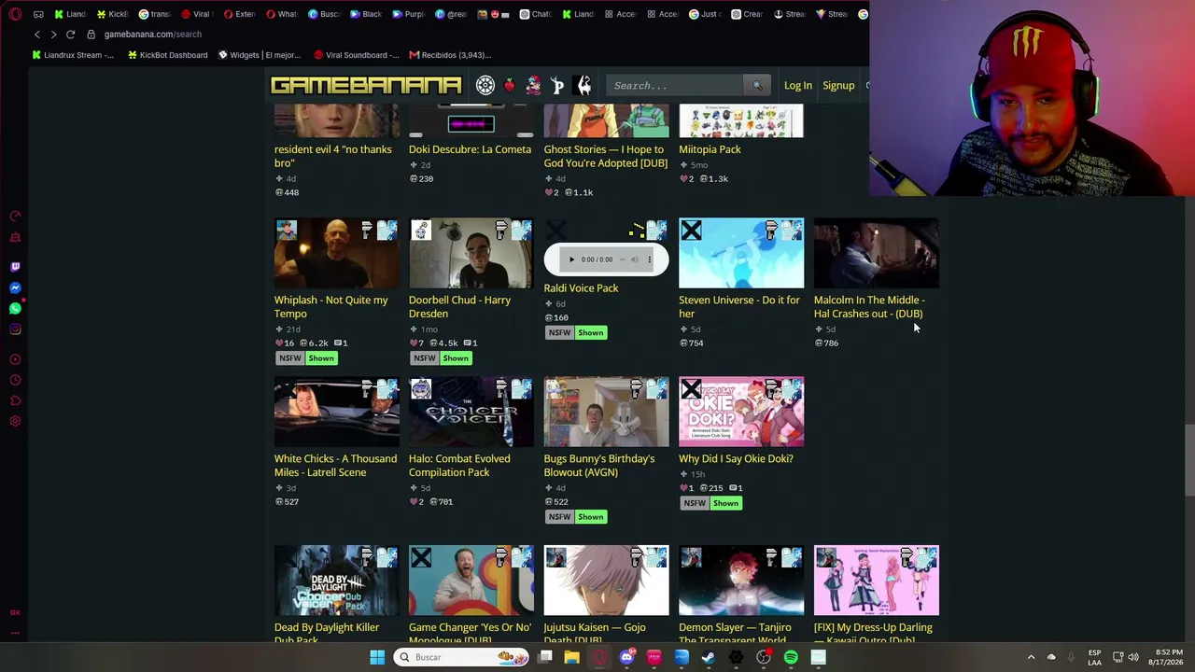Click the magnifier search button on GameBanana
The width and height of the screenshot is (1195, 672).
click(757, 86)
